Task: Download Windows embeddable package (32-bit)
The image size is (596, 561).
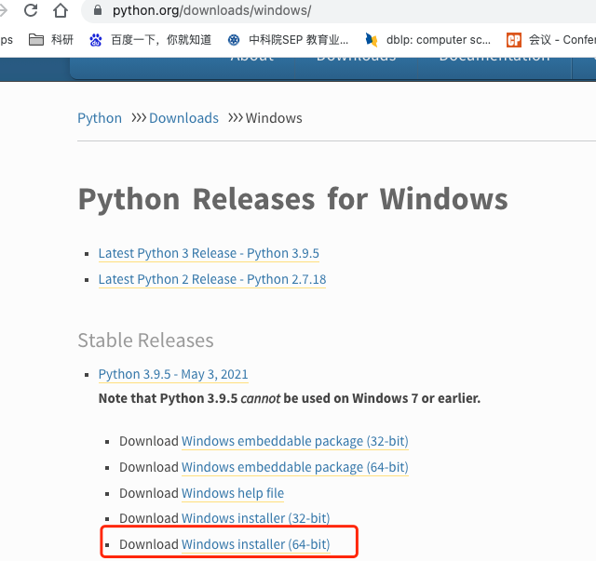Action: (x=295, y=441)
